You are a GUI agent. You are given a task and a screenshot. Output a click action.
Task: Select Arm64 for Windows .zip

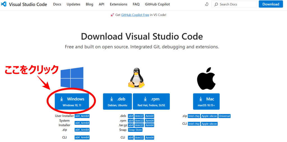pyautogui.click(x=85, y=130)
